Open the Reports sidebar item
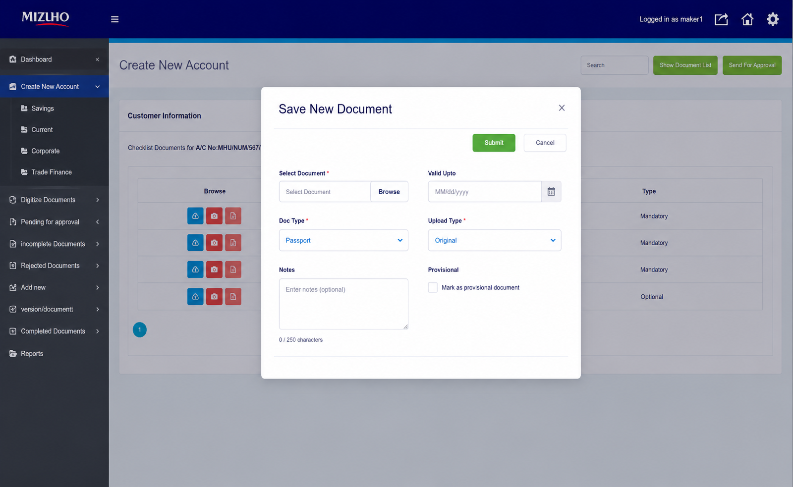This screenshot has height=487, width=793. click(x=32, y=354)
